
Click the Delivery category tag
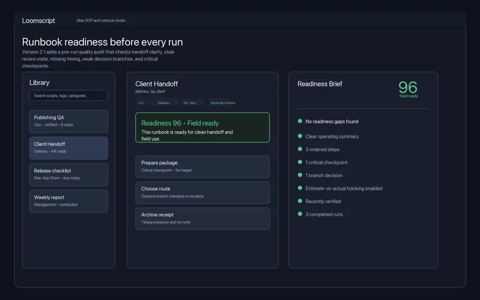pos(163,103)
